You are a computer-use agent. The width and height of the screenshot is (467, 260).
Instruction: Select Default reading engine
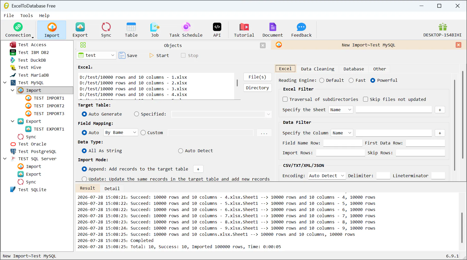click(x=322, y=80)
